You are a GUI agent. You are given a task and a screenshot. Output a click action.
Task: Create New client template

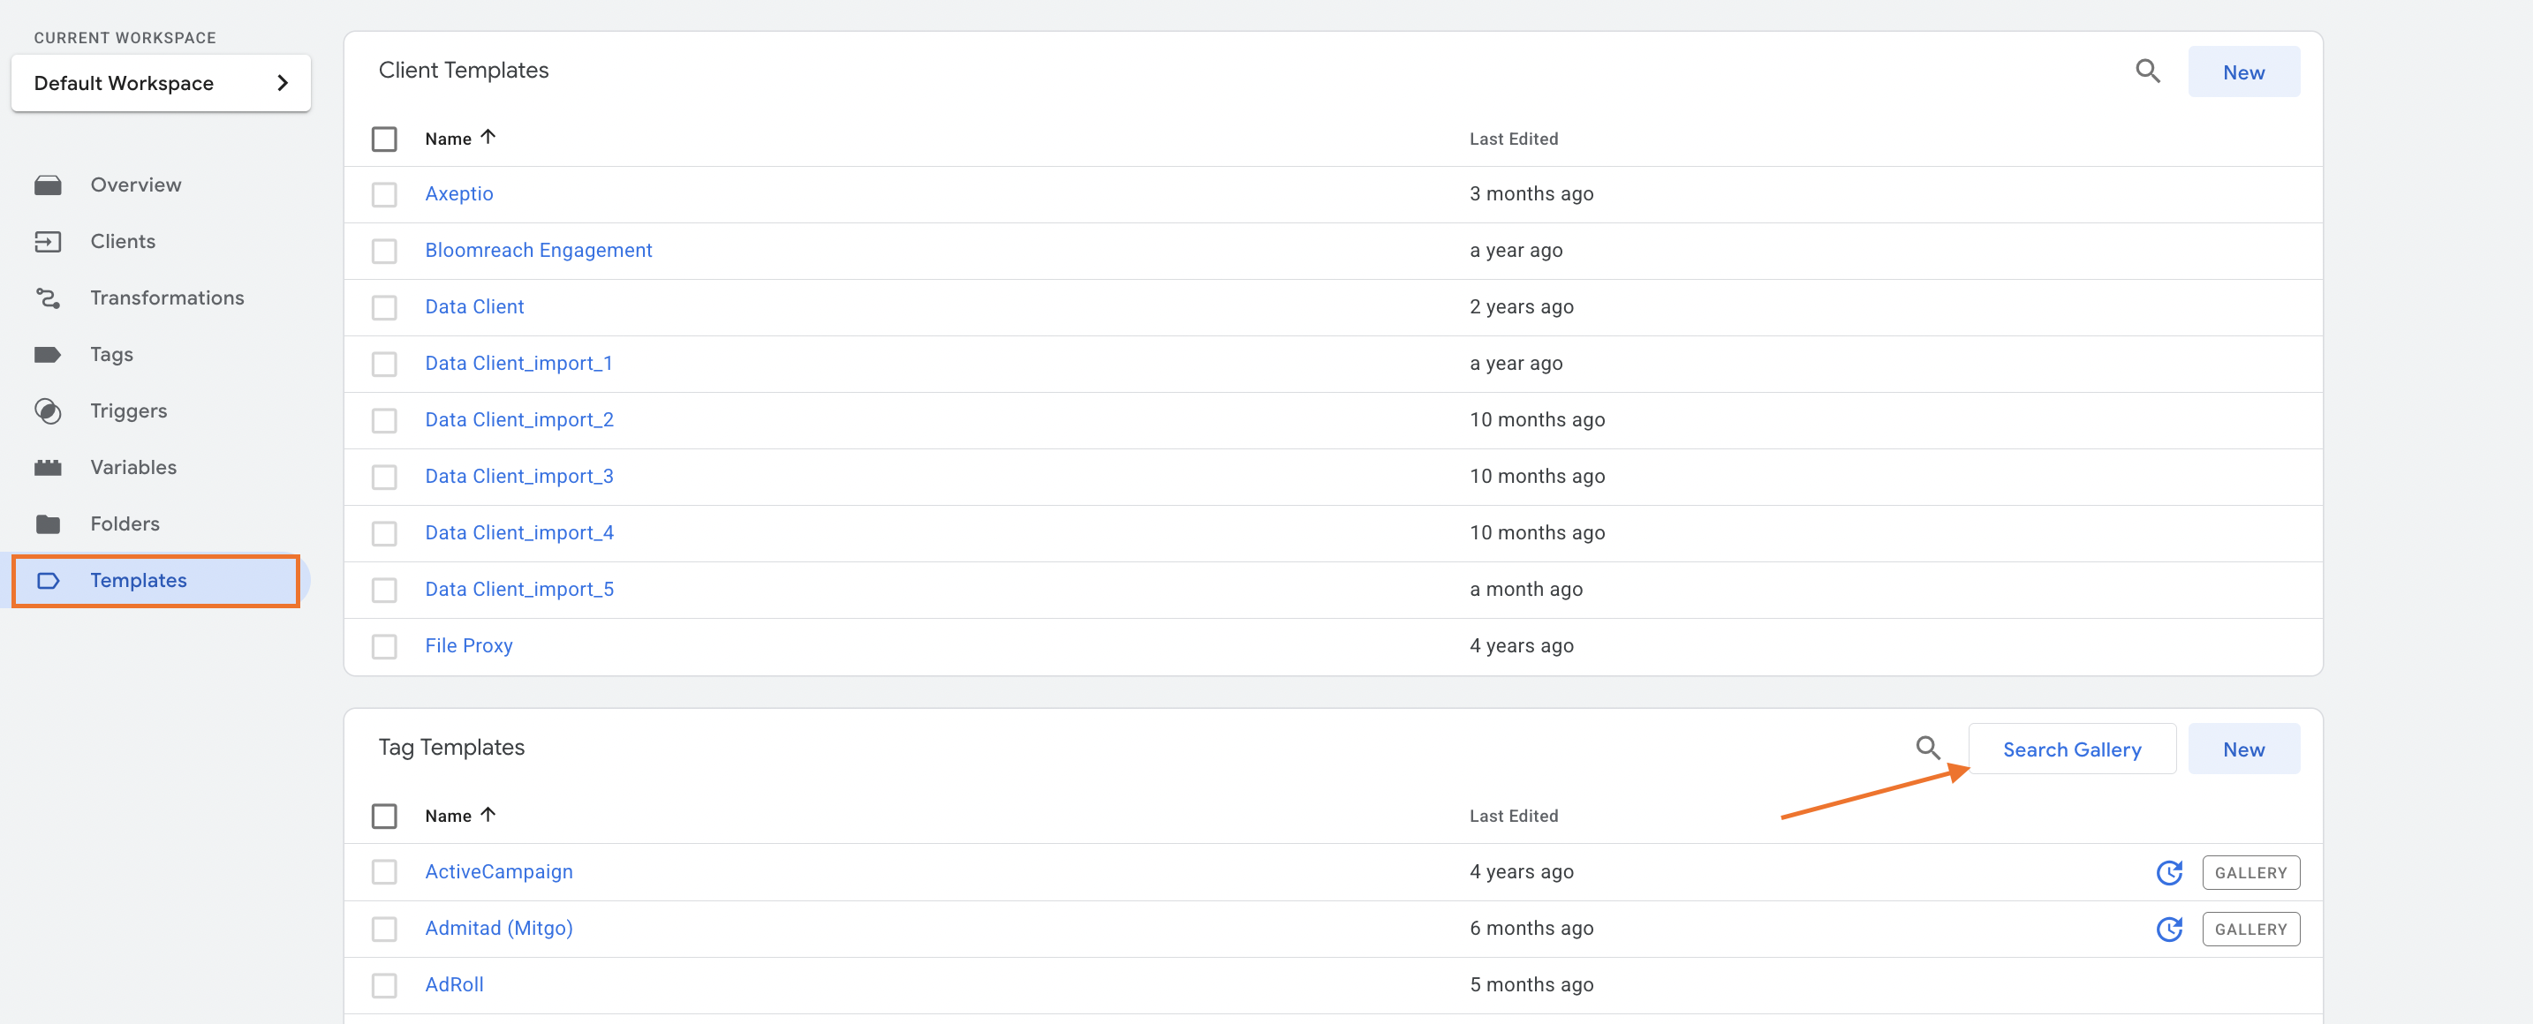pos(2243,72)
